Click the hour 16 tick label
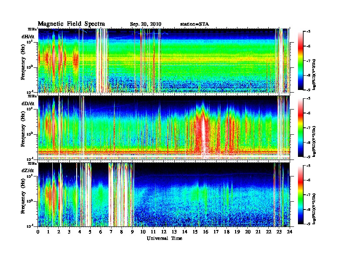The height and width of the screenshot is (266, 345). (206, 232)
